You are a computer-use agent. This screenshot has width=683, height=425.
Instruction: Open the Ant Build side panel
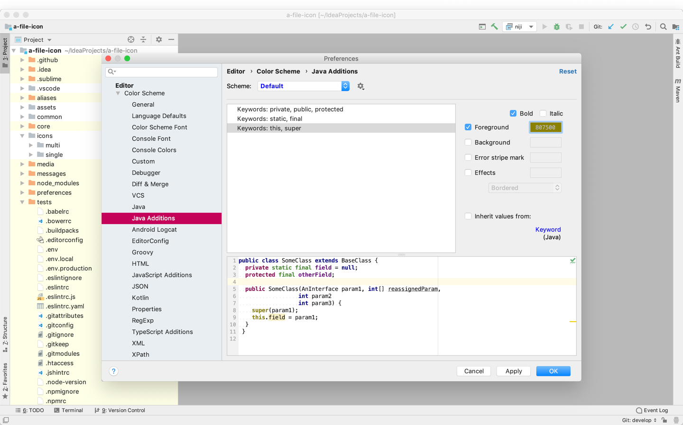[x=678, y=54]
